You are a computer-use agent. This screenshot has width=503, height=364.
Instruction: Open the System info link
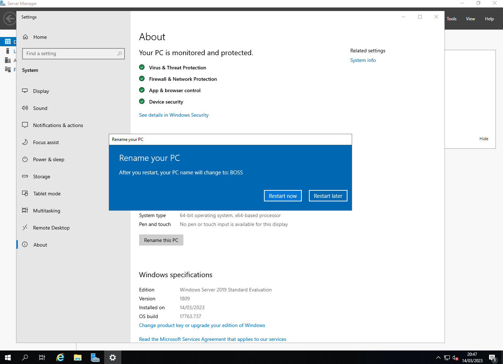tap(363, 60)
